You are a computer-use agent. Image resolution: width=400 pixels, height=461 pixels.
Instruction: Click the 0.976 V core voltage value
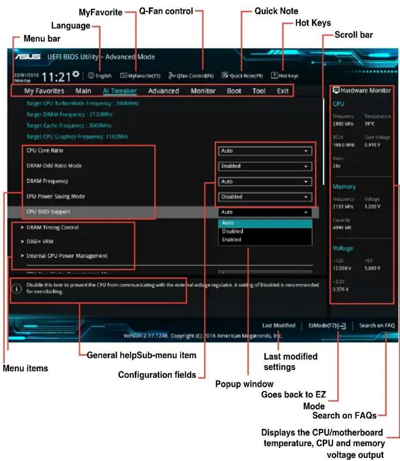tap(372, 145)
